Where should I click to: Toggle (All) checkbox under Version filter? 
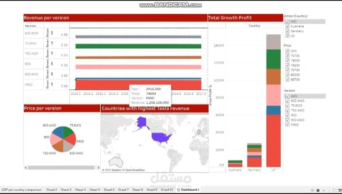tap(287, 96)
